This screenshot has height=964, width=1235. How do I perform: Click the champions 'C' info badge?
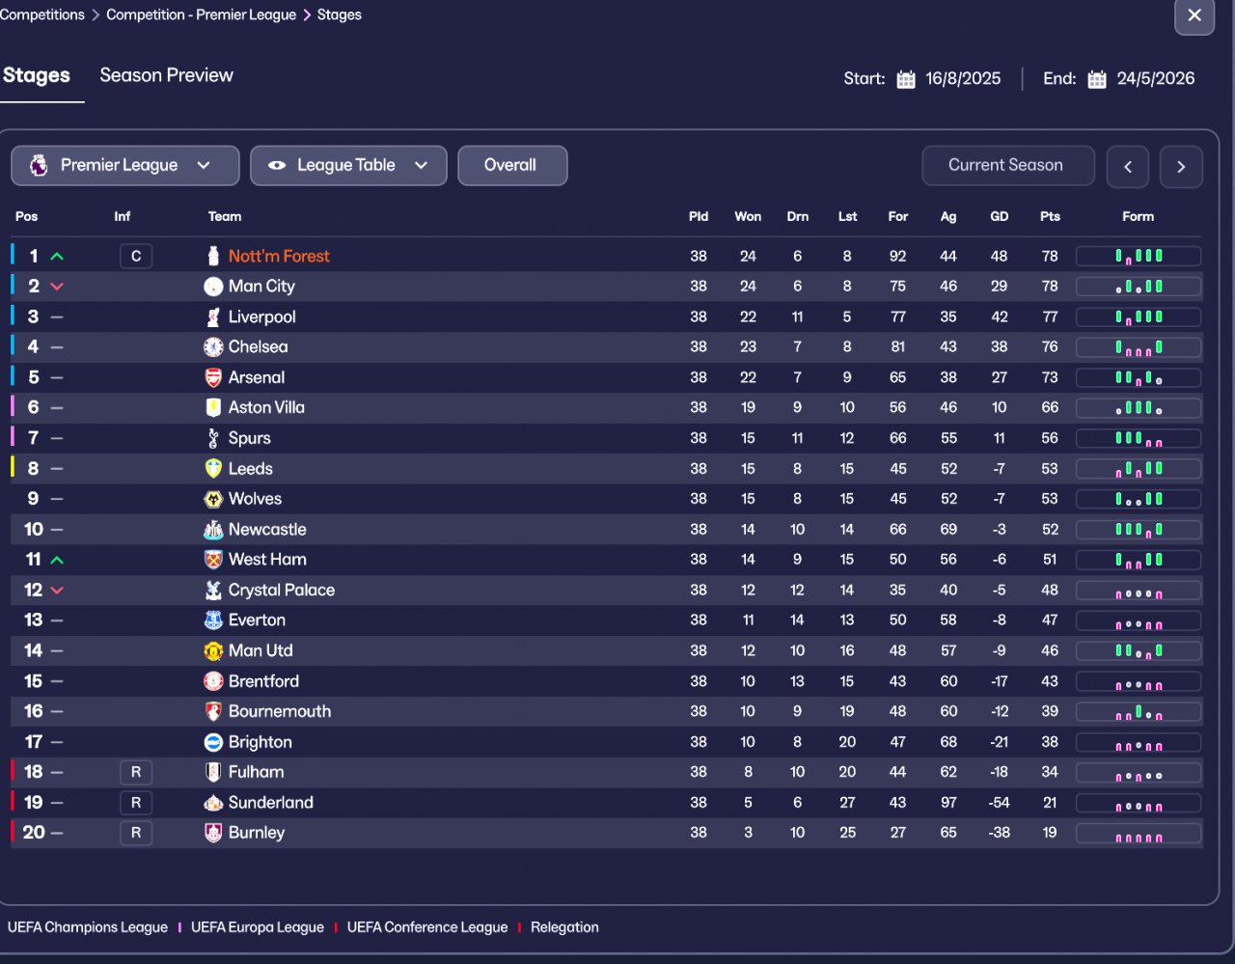pyautogui.click(x=136, y=256)
